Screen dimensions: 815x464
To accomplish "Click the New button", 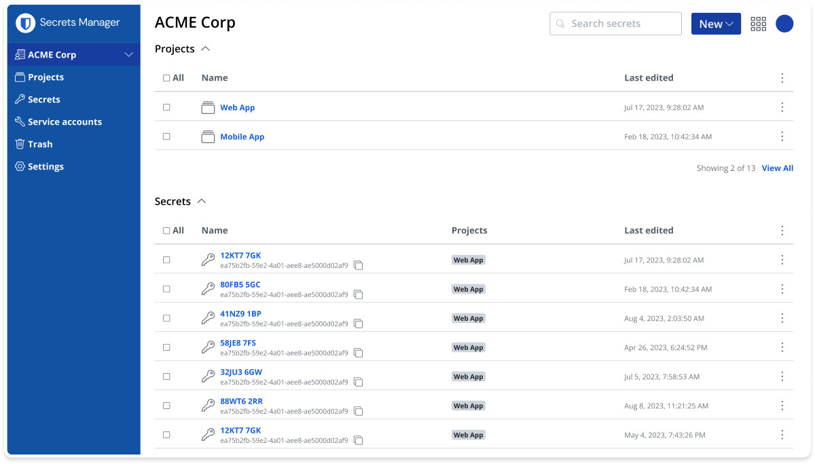I will coord(715,24).
